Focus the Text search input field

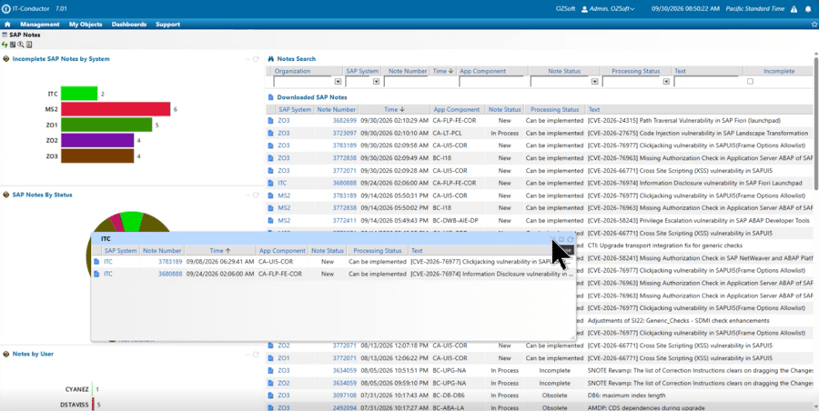point(706,82)
